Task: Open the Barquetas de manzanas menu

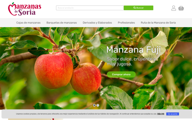Action: [61, 23]
